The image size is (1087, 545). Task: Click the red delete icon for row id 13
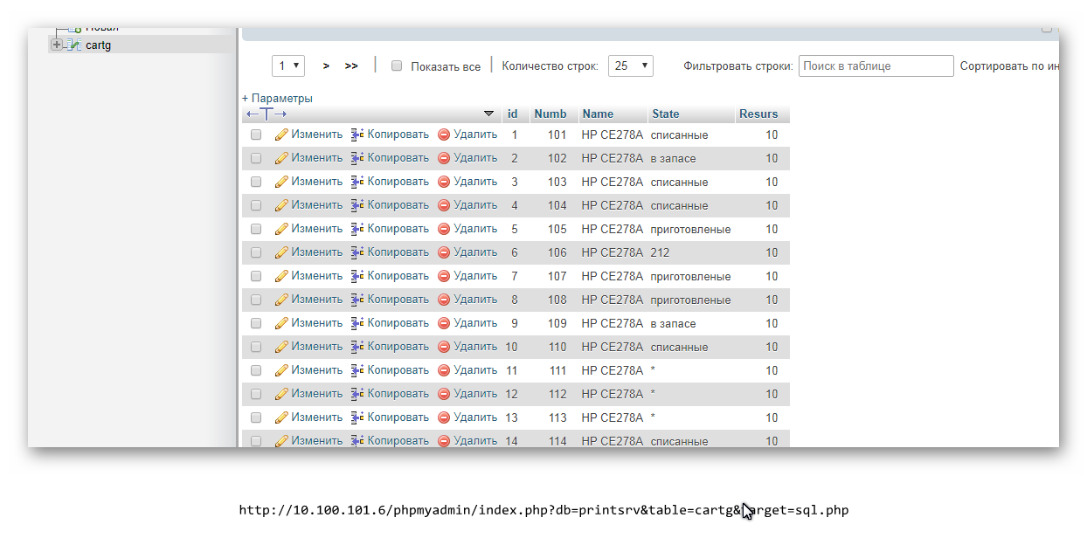[444, 417]
